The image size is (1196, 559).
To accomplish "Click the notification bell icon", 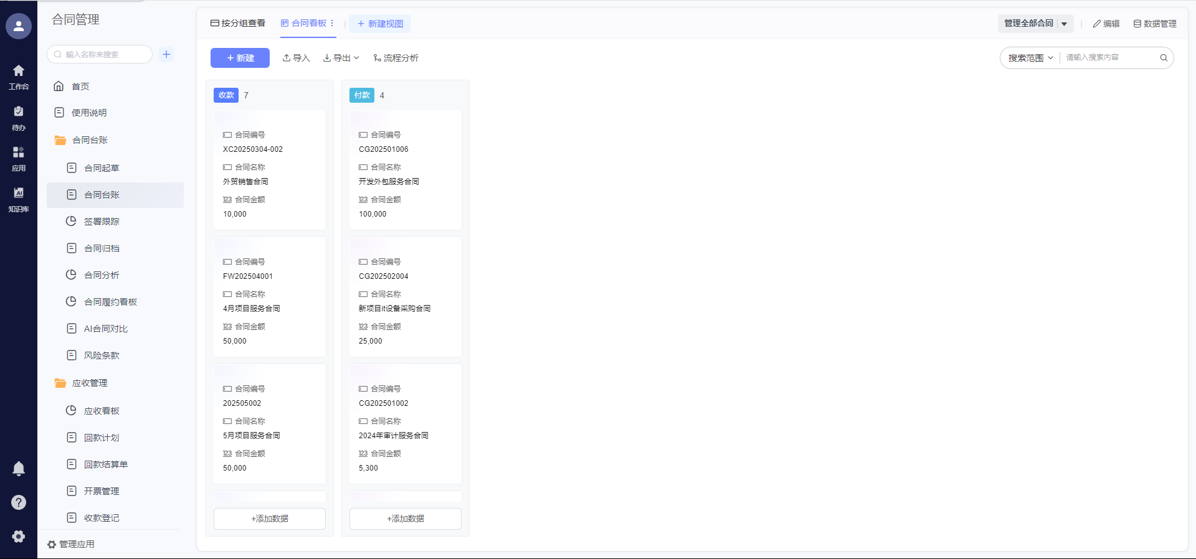I will pyautogui.click(x=19, y=468).
